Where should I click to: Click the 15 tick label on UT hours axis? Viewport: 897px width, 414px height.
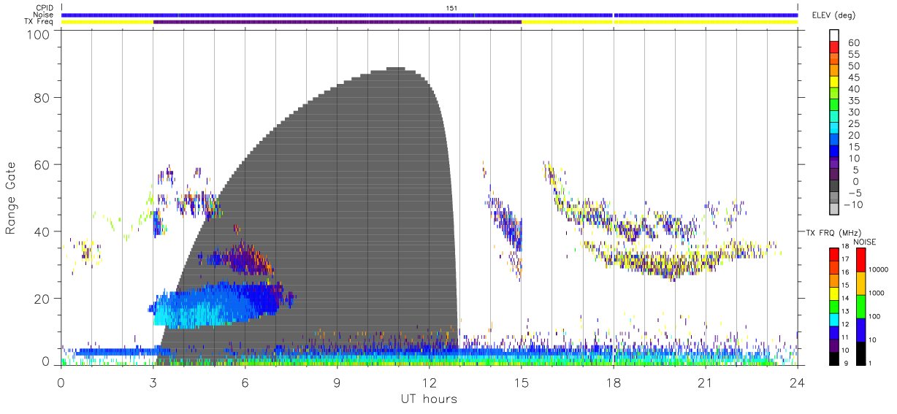[x=522, y=383]
